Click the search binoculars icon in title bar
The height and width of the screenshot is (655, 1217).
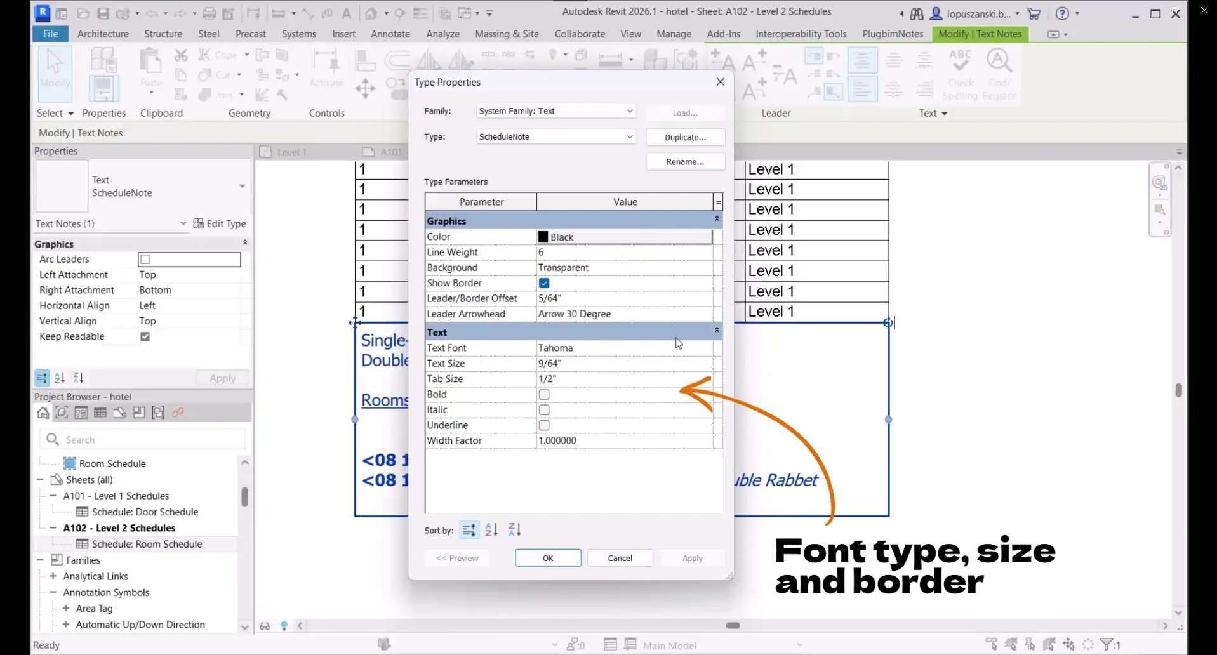(x=917, y=13)
